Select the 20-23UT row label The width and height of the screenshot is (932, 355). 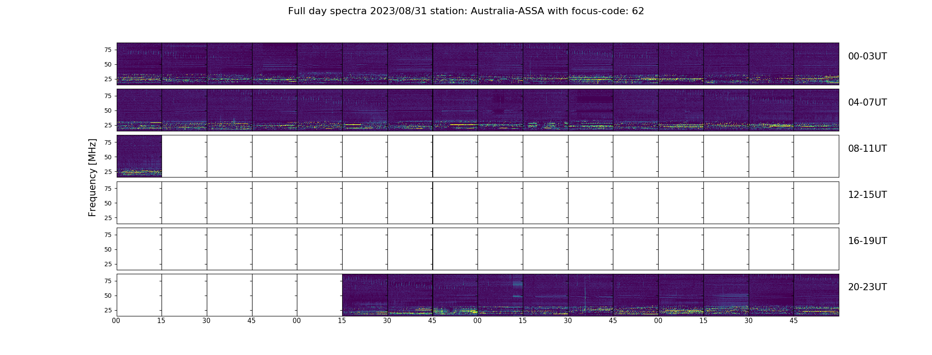867,287
